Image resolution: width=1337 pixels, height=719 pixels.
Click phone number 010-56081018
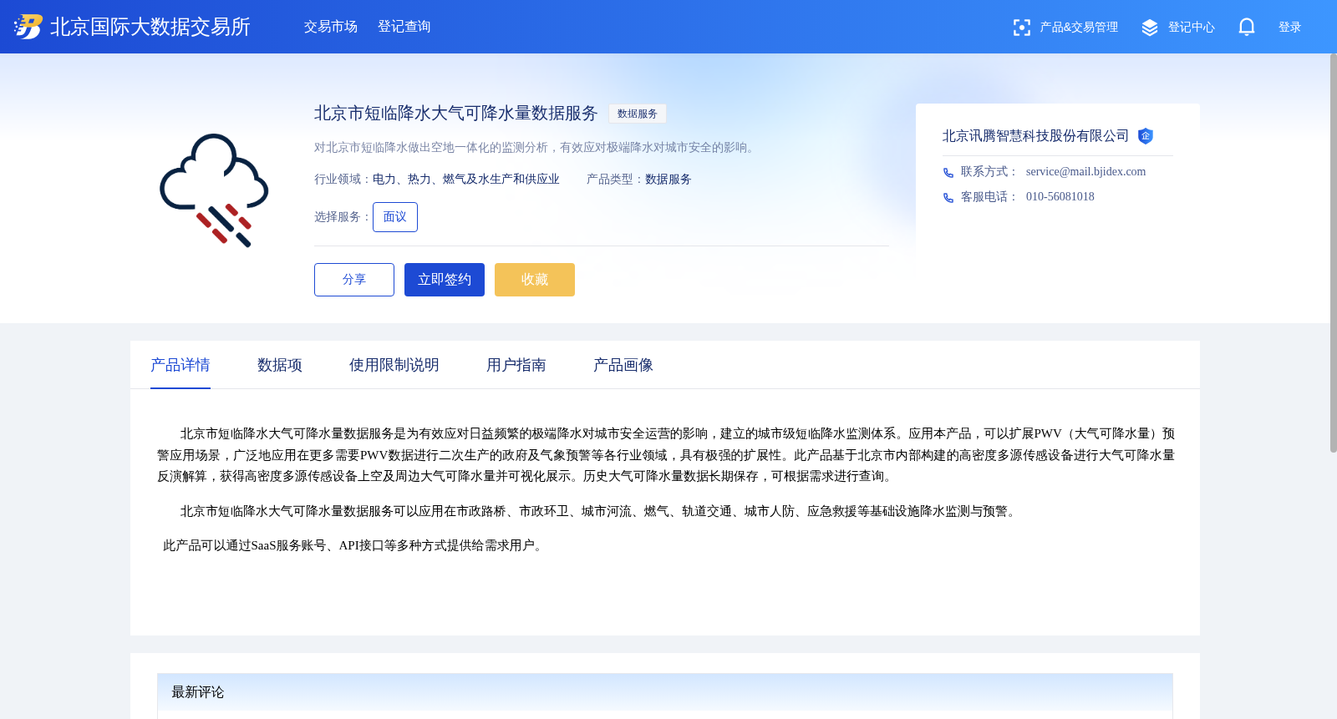pos(1060,197)
